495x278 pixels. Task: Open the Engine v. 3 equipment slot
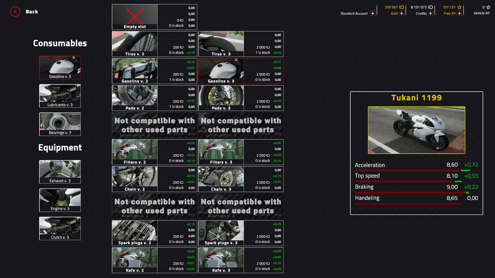60,200
